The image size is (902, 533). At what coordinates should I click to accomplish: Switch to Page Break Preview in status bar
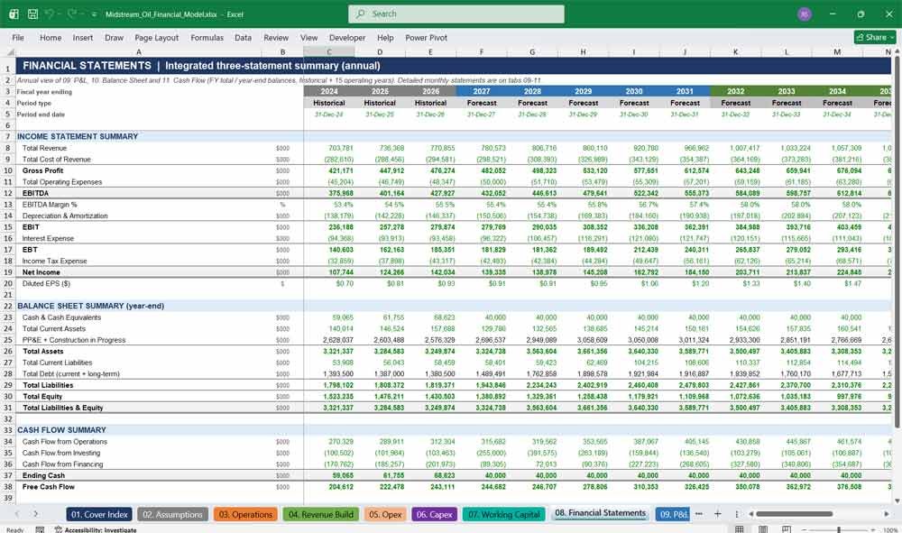(x=786, y=529)
